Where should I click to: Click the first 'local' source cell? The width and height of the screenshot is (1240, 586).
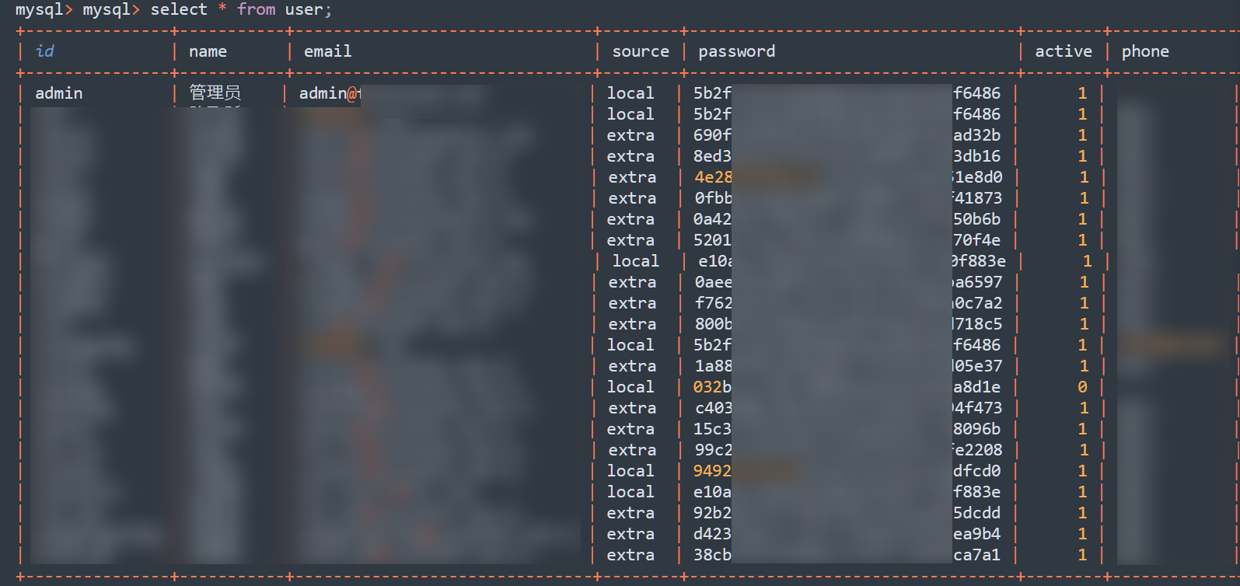click(x=630, y=93)
